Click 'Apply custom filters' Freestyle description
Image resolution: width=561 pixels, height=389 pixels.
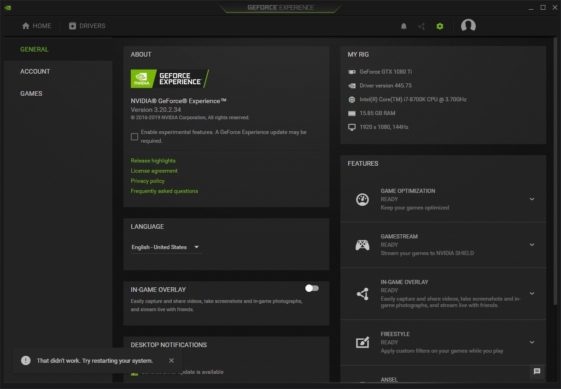click(x=442, y=351)
